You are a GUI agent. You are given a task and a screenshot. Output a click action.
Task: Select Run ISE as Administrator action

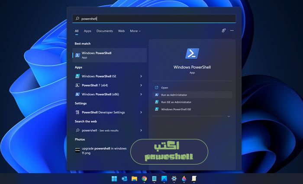point(176,102)
